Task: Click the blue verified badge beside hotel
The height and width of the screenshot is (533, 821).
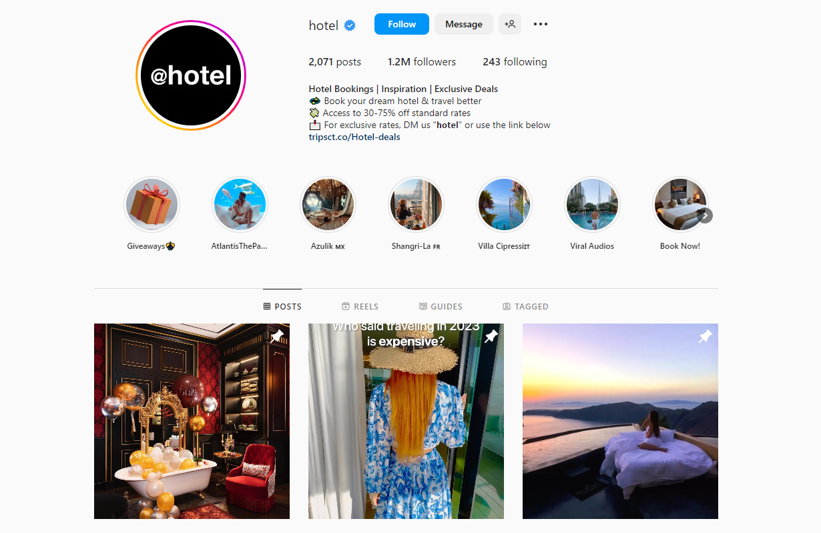Action: 350,25
